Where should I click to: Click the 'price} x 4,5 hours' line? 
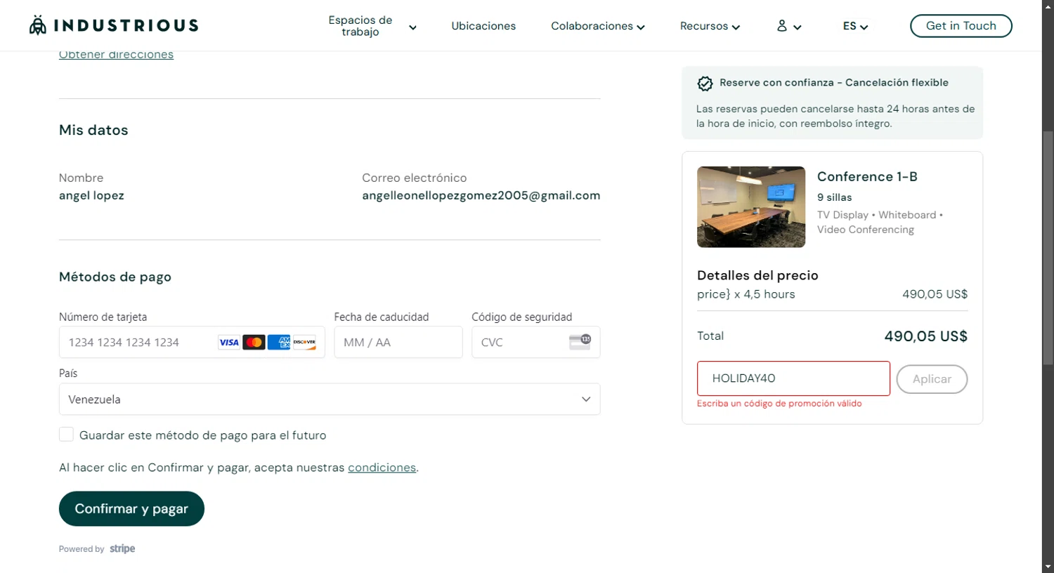746,294
